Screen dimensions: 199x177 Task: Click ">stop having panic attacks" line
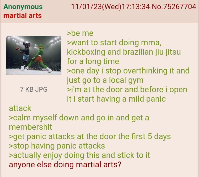tap(57, 146)
